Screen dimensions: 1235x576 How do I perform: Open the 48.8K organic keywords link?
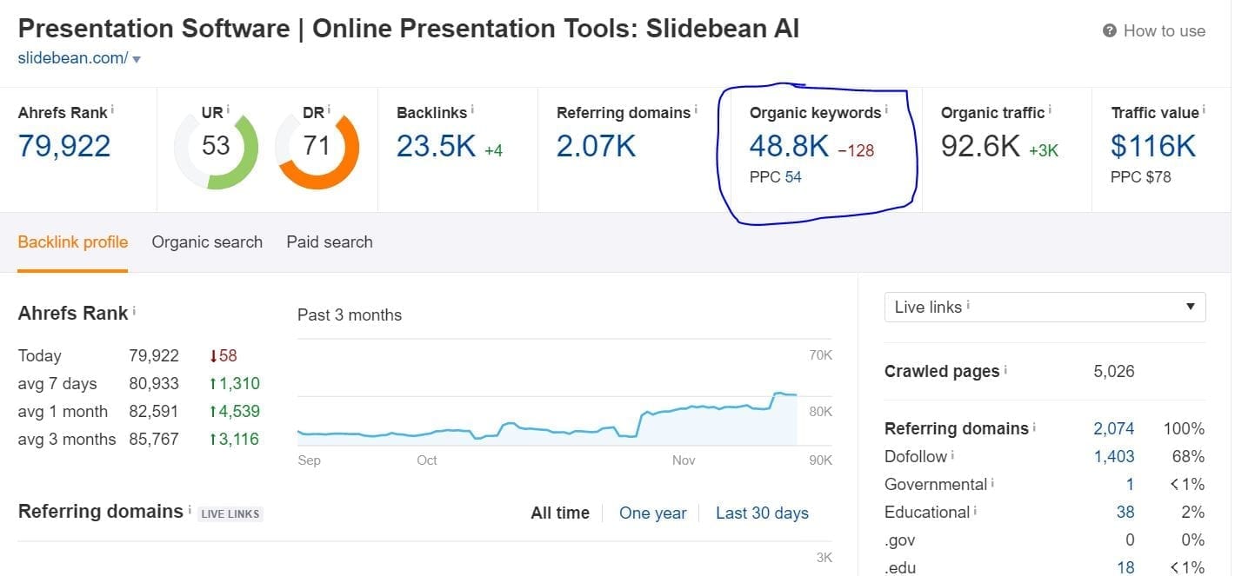point(789,146)
